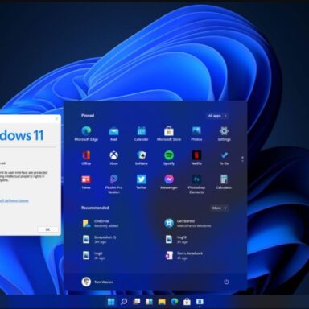Launch the Calculator app
Viewport: 309px width, 309px height.
click(x=224, y=182)
